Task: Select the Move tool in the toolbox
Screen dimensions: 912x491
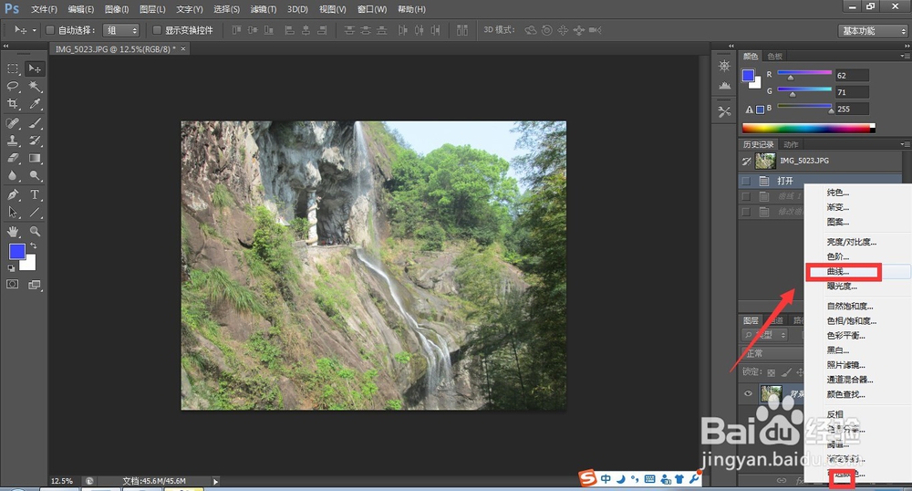Action: point(35,68)
